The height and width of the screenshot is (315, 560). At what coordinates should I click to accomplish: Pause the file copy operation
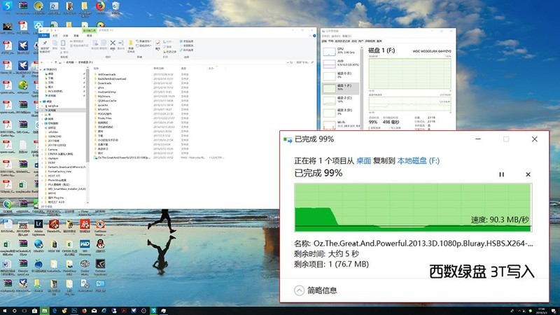coord(501,174)
